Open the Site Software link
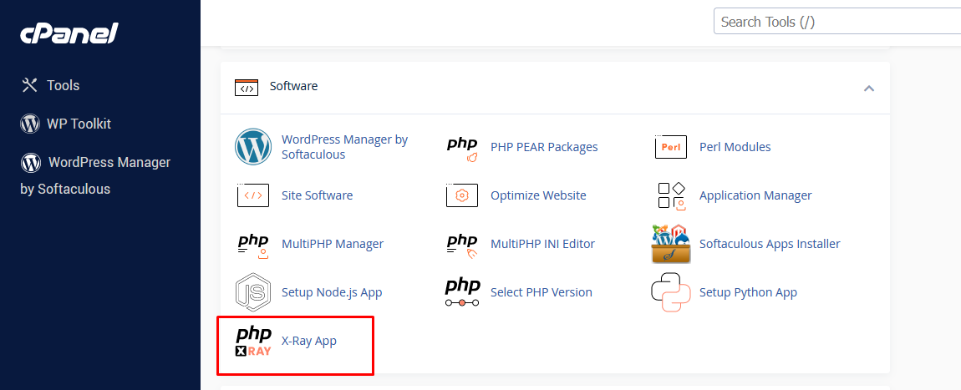 (x=317, y=195)
